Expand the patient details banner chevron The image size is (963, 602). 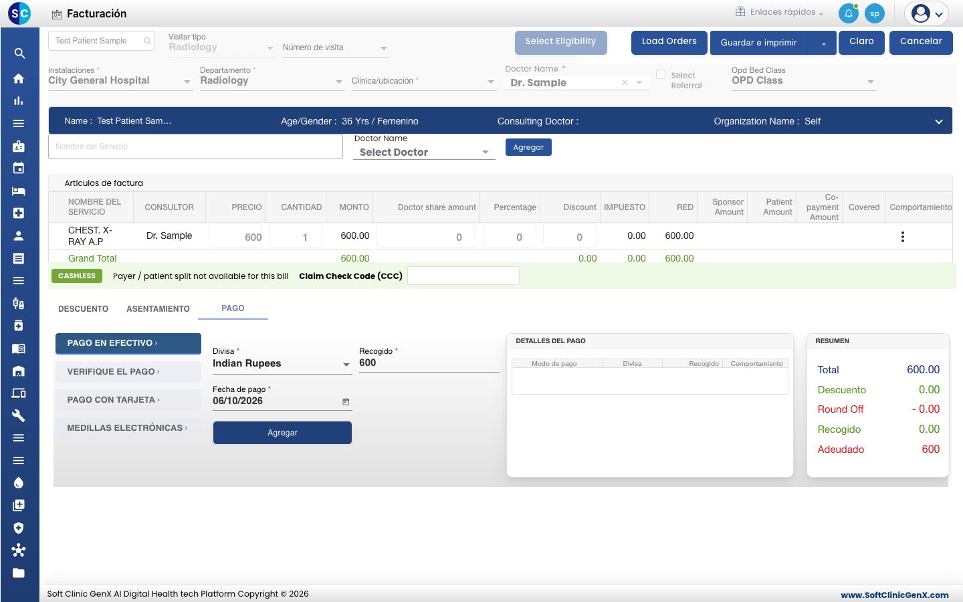click(x=939, y=122)
